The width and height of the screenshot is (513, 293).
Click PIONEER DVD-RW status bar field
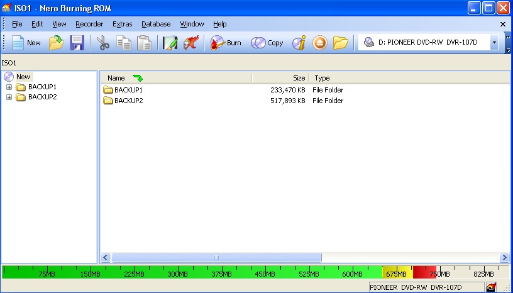tap(426, 287)
